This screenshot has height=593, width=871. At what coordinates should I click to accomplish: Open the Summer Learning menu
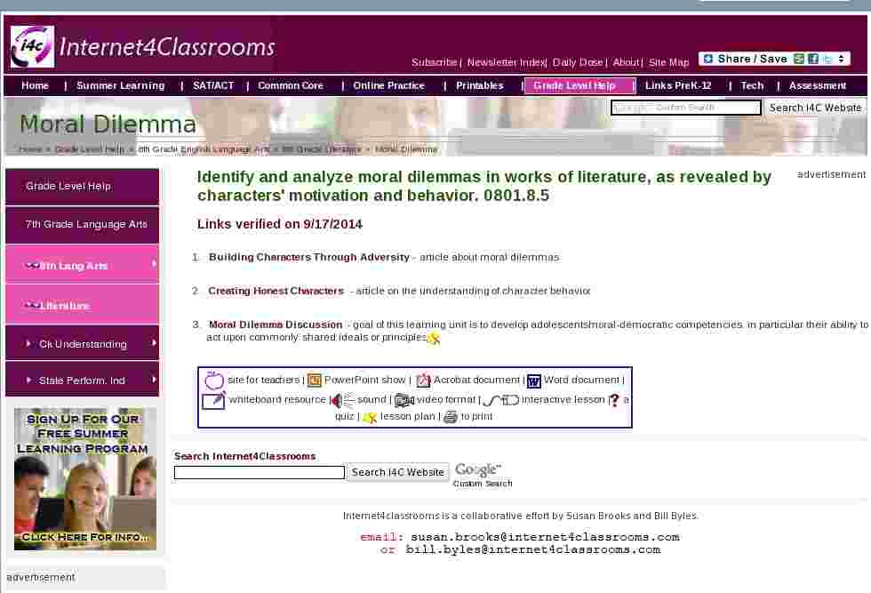point(121,85)
